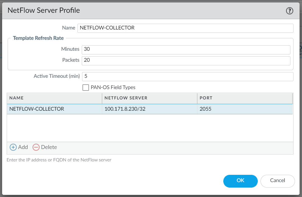Select the Packets refresh rate field

tap(186, 60)
